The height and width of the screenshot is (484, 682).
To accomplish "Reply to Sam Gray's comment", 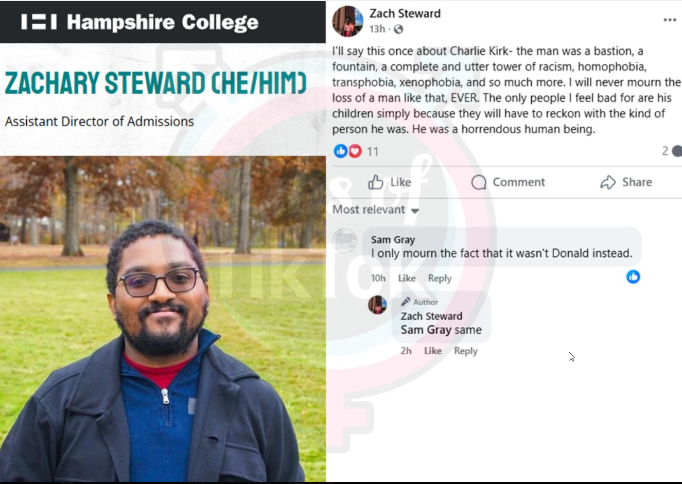I will click(x=440, y=278).
